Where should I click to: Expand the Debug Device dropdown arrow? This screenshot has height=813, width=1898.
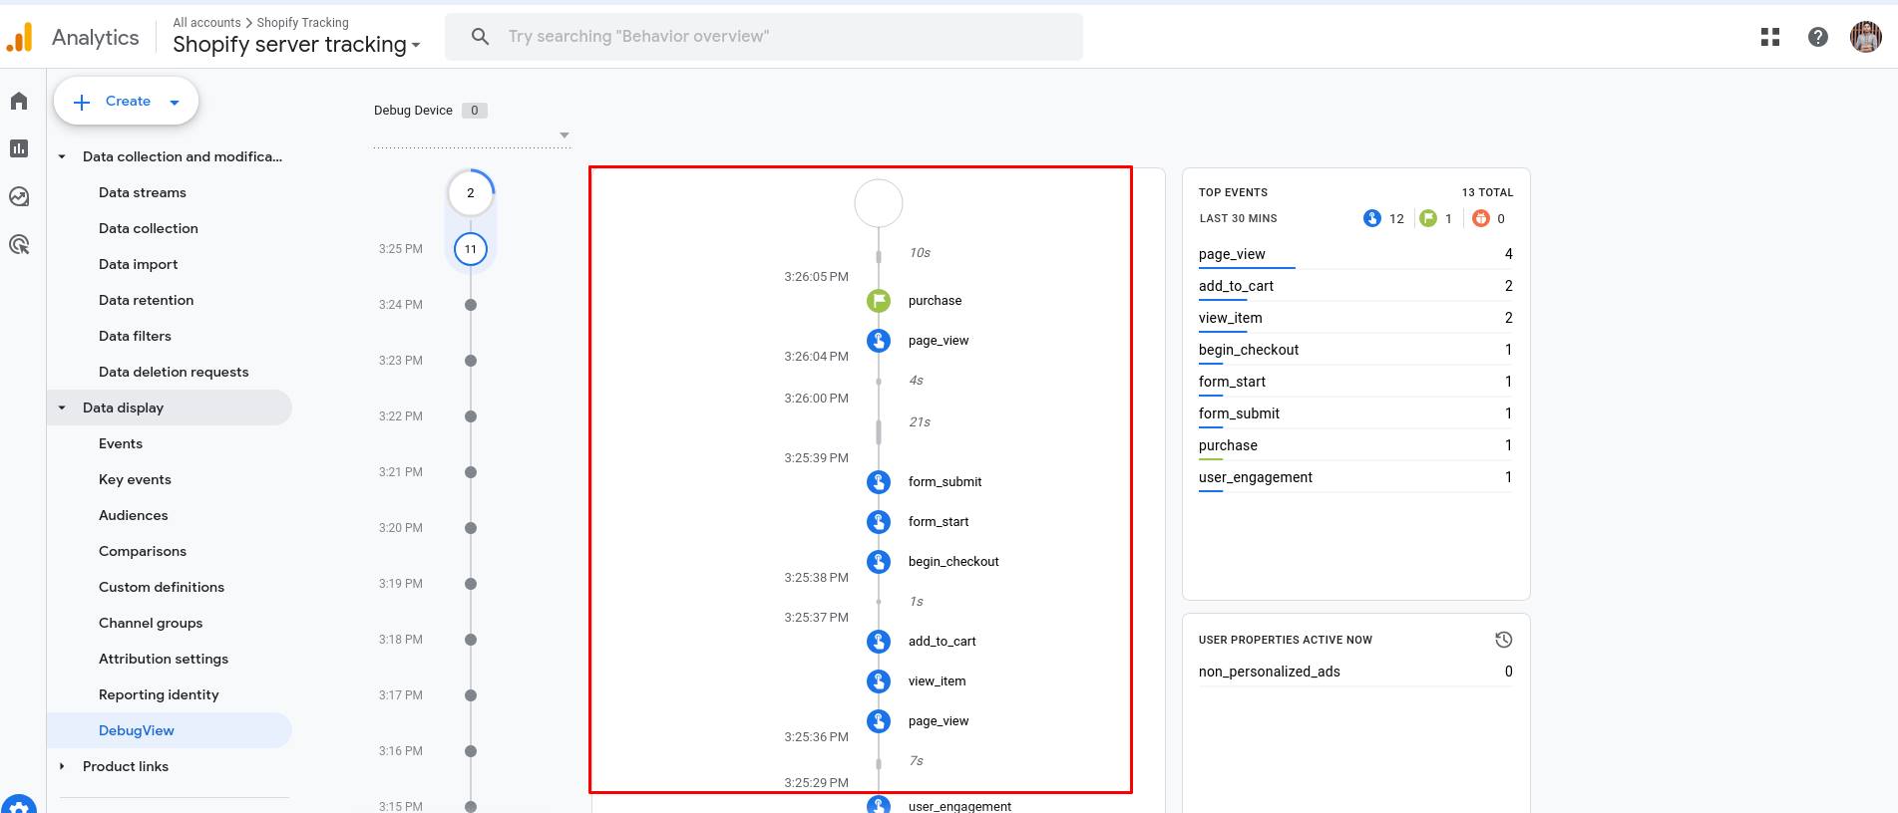tap(565, 135)
